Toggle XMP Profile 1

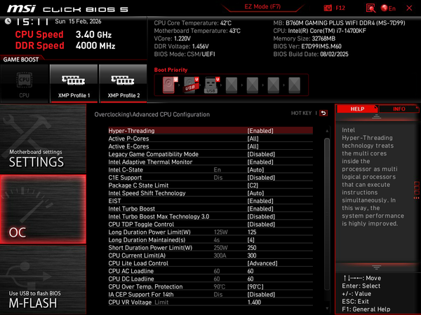pyautogui.click(x=74, y=83)
